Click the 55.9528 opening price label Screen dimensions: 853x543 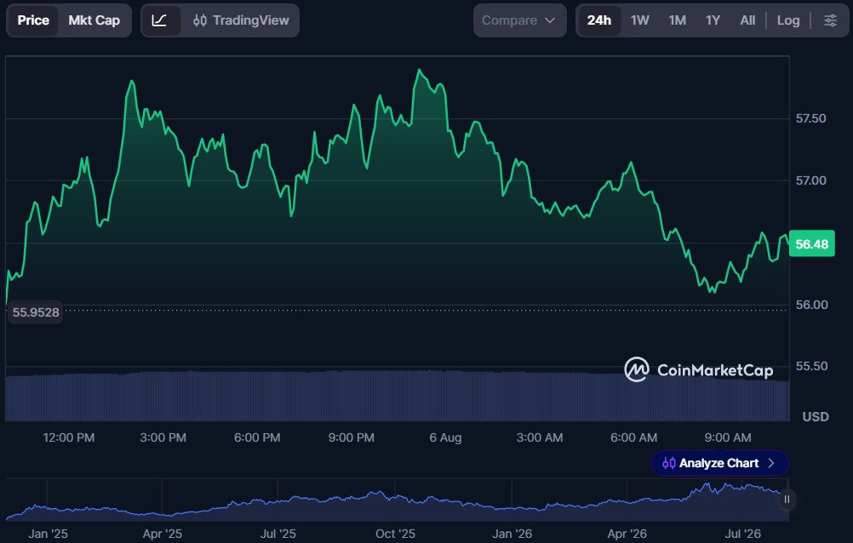[x=36, y=312]
